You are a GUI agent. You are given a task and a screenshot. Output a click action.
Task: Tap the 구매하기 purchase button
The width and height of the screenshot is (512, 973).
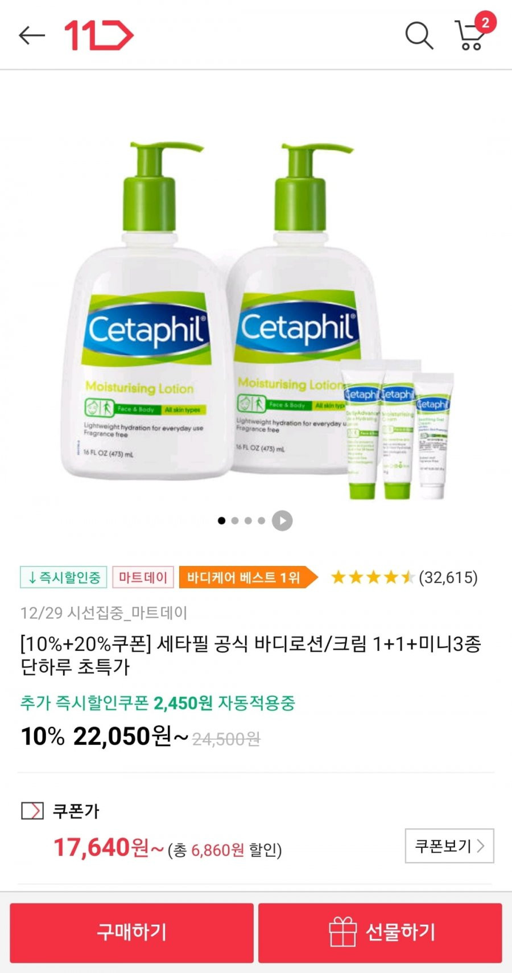click(x=131, y=933)
